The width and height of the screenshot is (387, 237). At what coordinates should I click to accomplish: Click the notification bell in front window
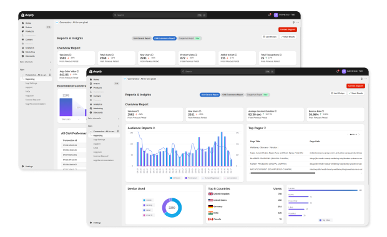click(338, 71)
